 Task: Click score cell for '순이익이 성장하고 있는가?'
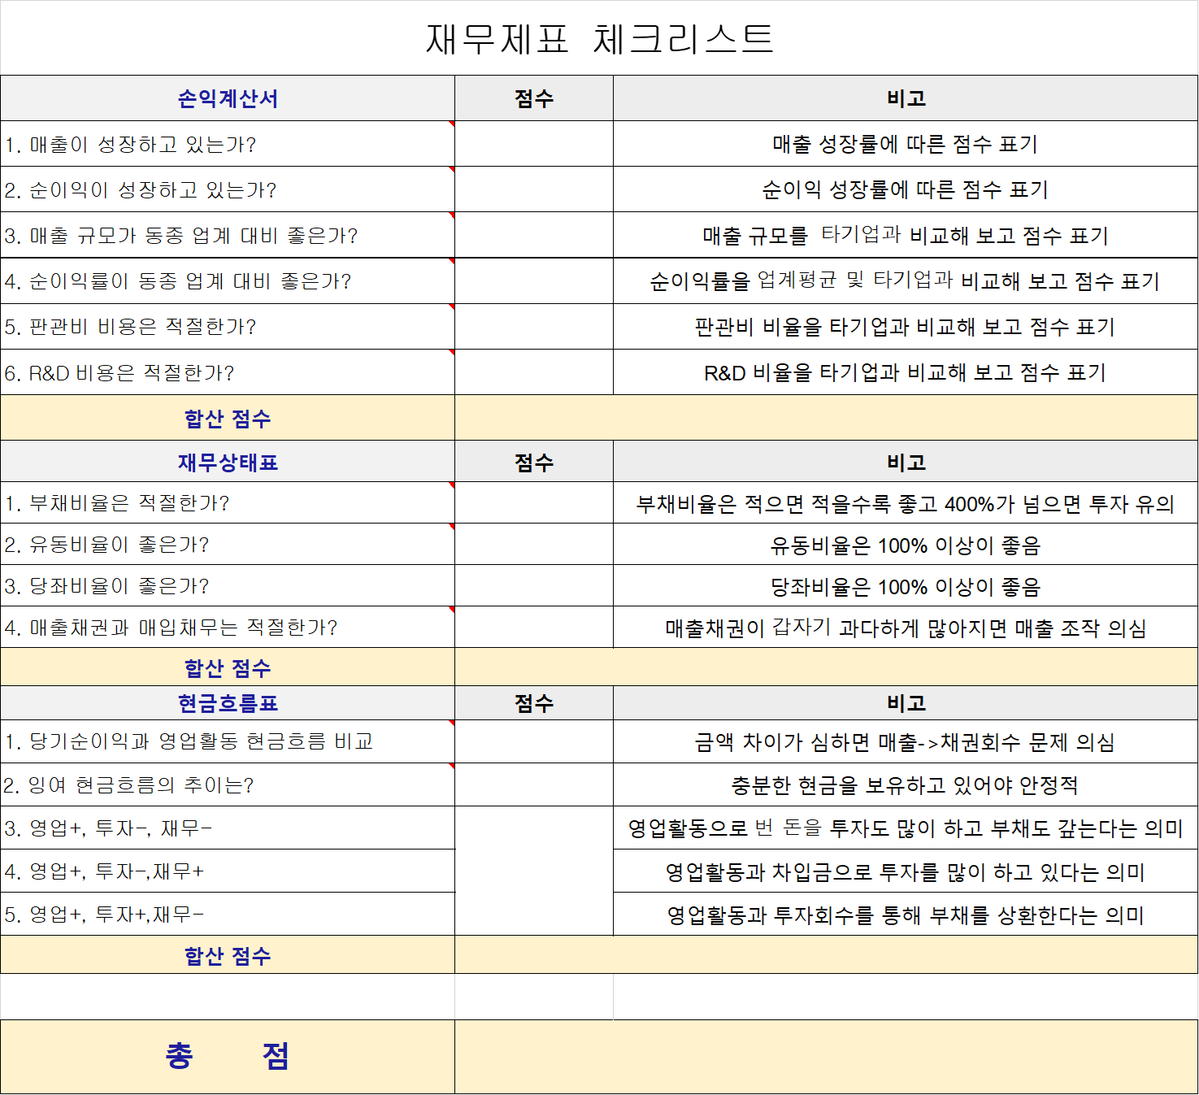click(x=534, y=189)
